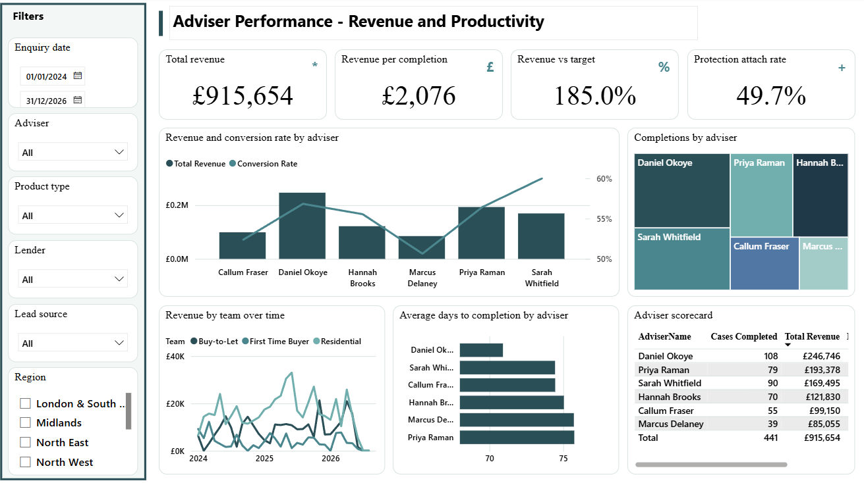Click the Region list vertical scrollbar
This screenshot has width=864, height=483.
[x=129, y=411]
